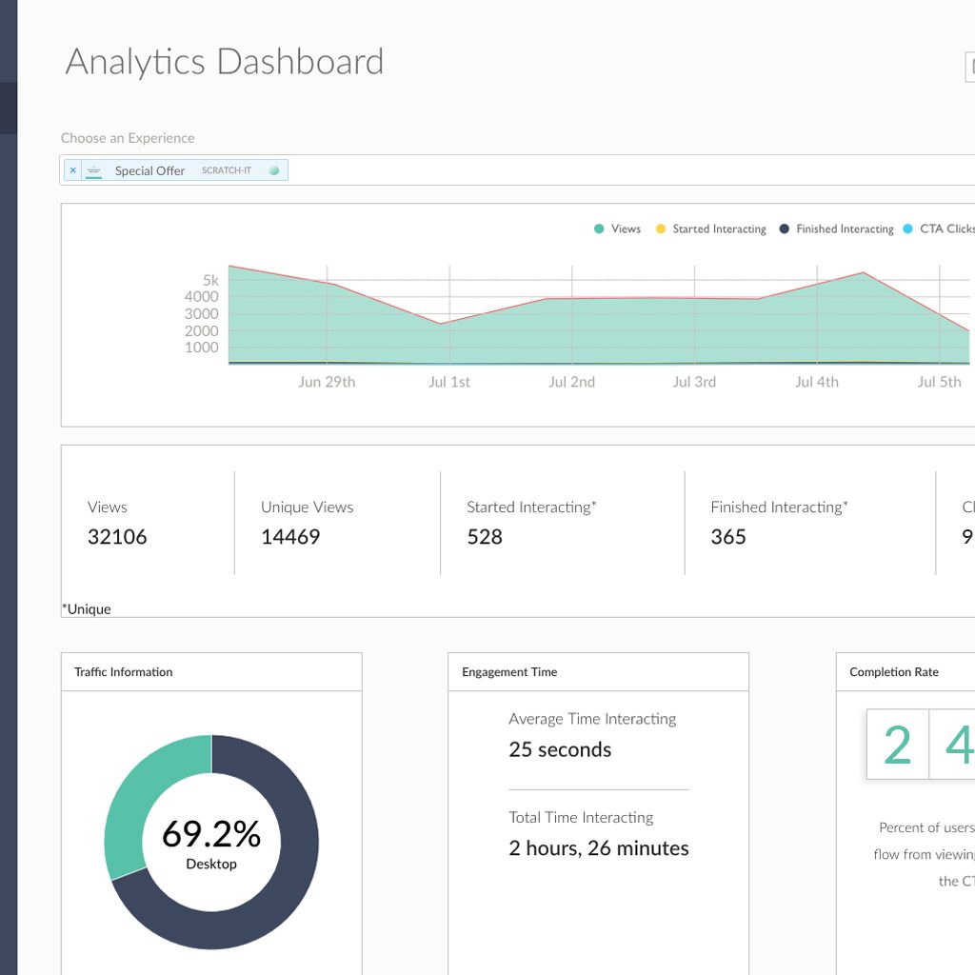Click the 'Choose an Experience' label
Image resolution: width=975 pixels, height=975 pixels.
pos(128,138)
